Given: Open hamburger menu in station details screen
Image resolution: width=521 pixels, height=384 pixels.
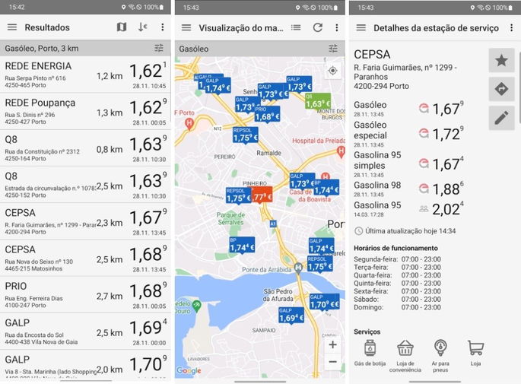Looking at the screenshot, I should 361,27.
